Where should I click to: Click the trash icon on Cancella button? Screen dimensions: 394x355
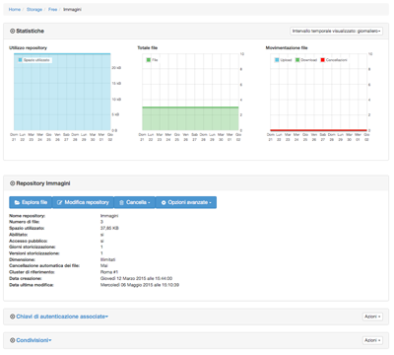121,202
